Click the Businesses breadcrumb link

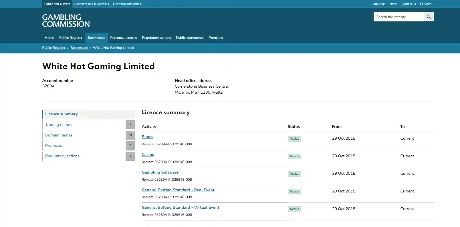click(x=79, y=48)
